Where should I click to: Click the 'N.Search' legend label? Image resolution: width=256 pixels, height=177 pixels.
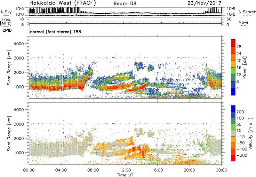(x=247, y=12)
